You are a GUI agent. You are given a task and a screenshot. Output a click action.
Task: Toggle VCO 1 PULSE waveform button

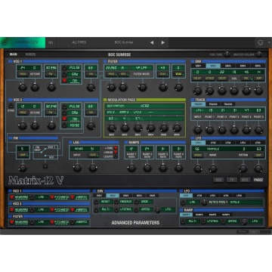[65, 67]
